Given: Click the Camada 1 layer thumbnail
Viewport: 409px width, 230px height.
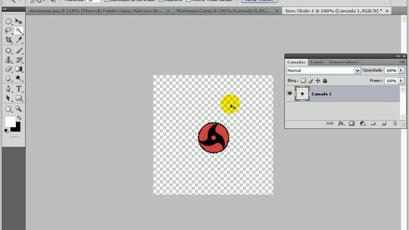Looking at the screenshot, I should 302,94.
